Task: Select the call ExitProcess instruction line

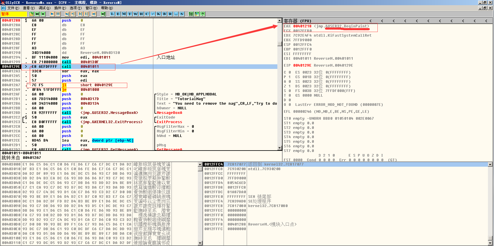Action: [139, 122]
